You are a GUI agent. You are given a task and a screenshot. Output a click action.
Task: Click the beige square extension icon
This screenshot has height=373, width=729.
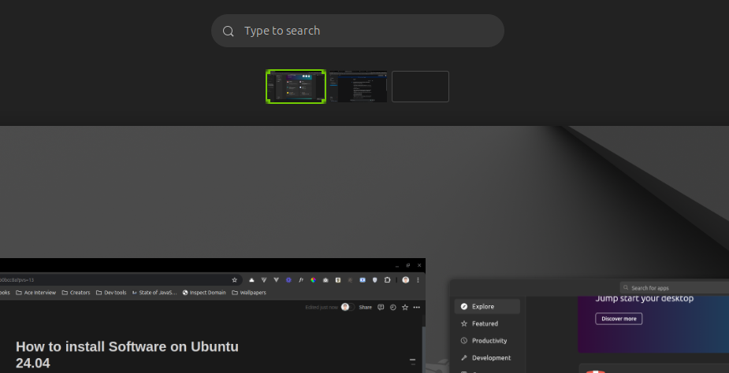[x=338, y=280]
